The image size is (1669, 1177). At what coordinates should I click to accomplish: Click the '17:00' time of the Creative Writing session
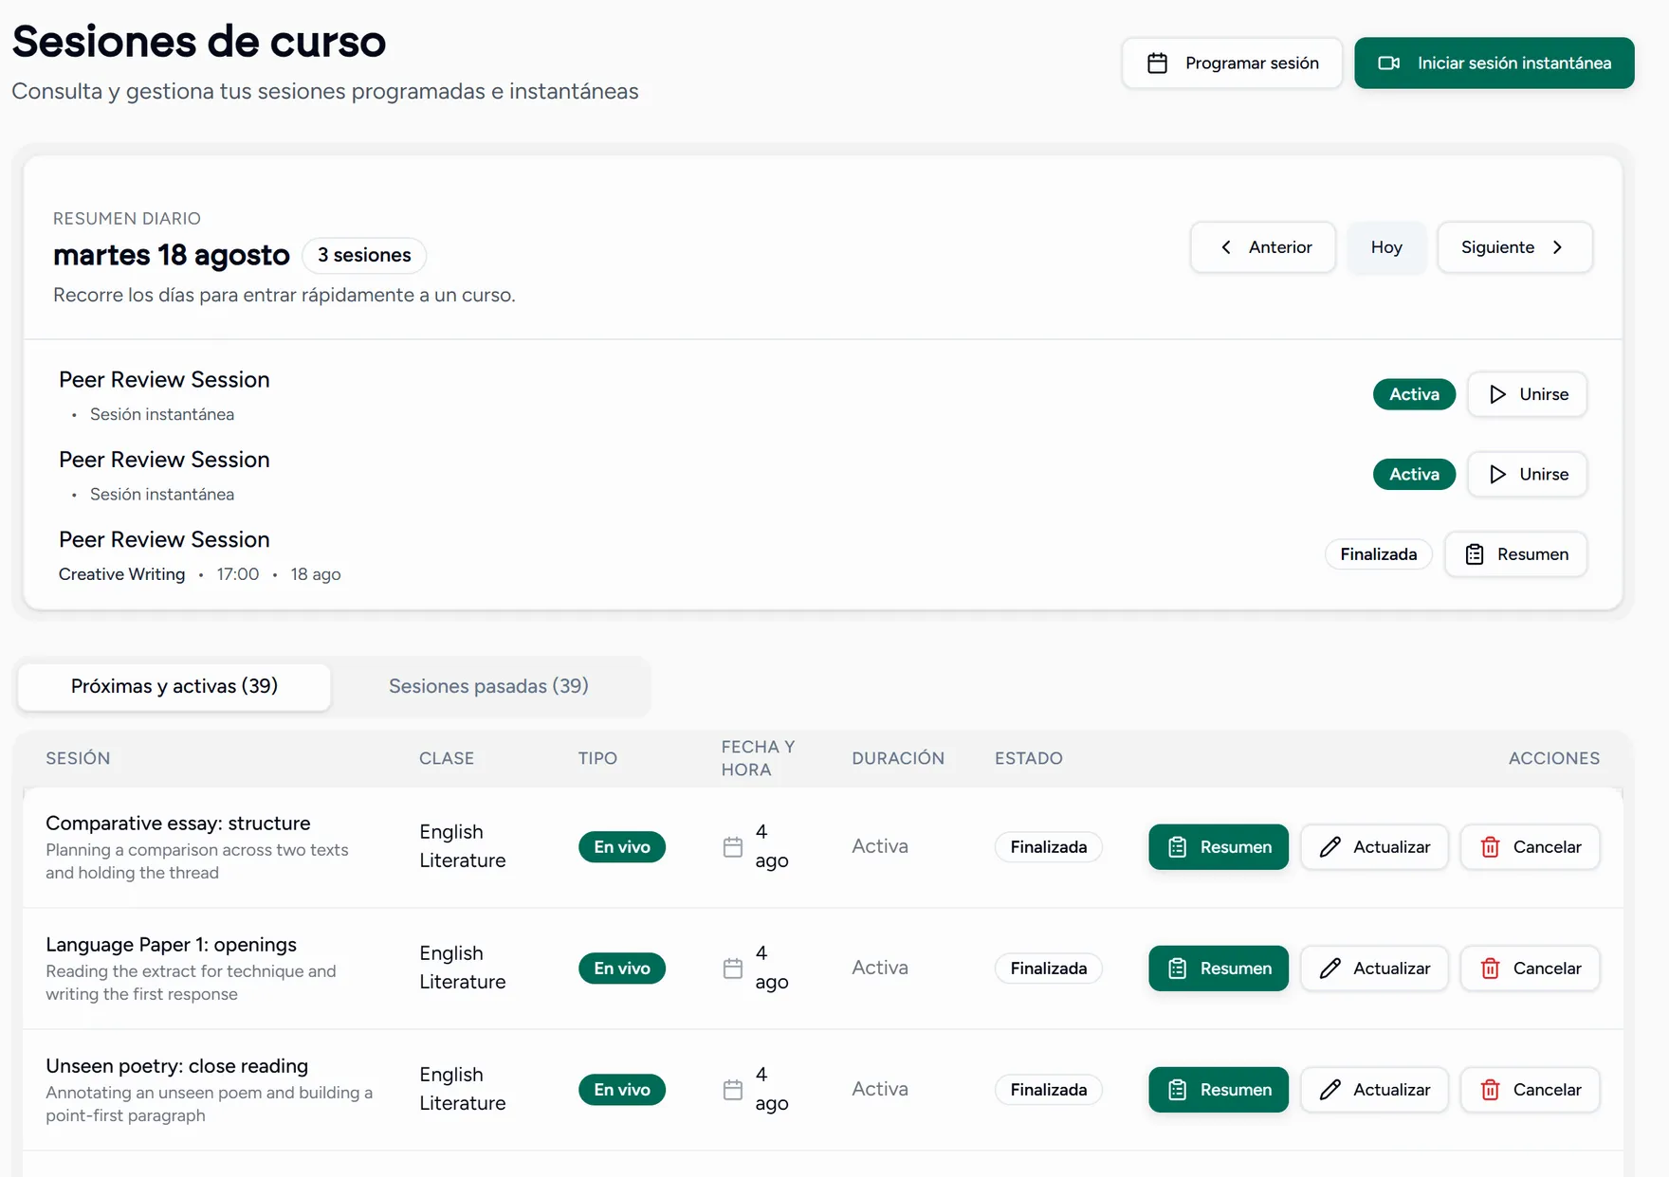tap(238, 574)
